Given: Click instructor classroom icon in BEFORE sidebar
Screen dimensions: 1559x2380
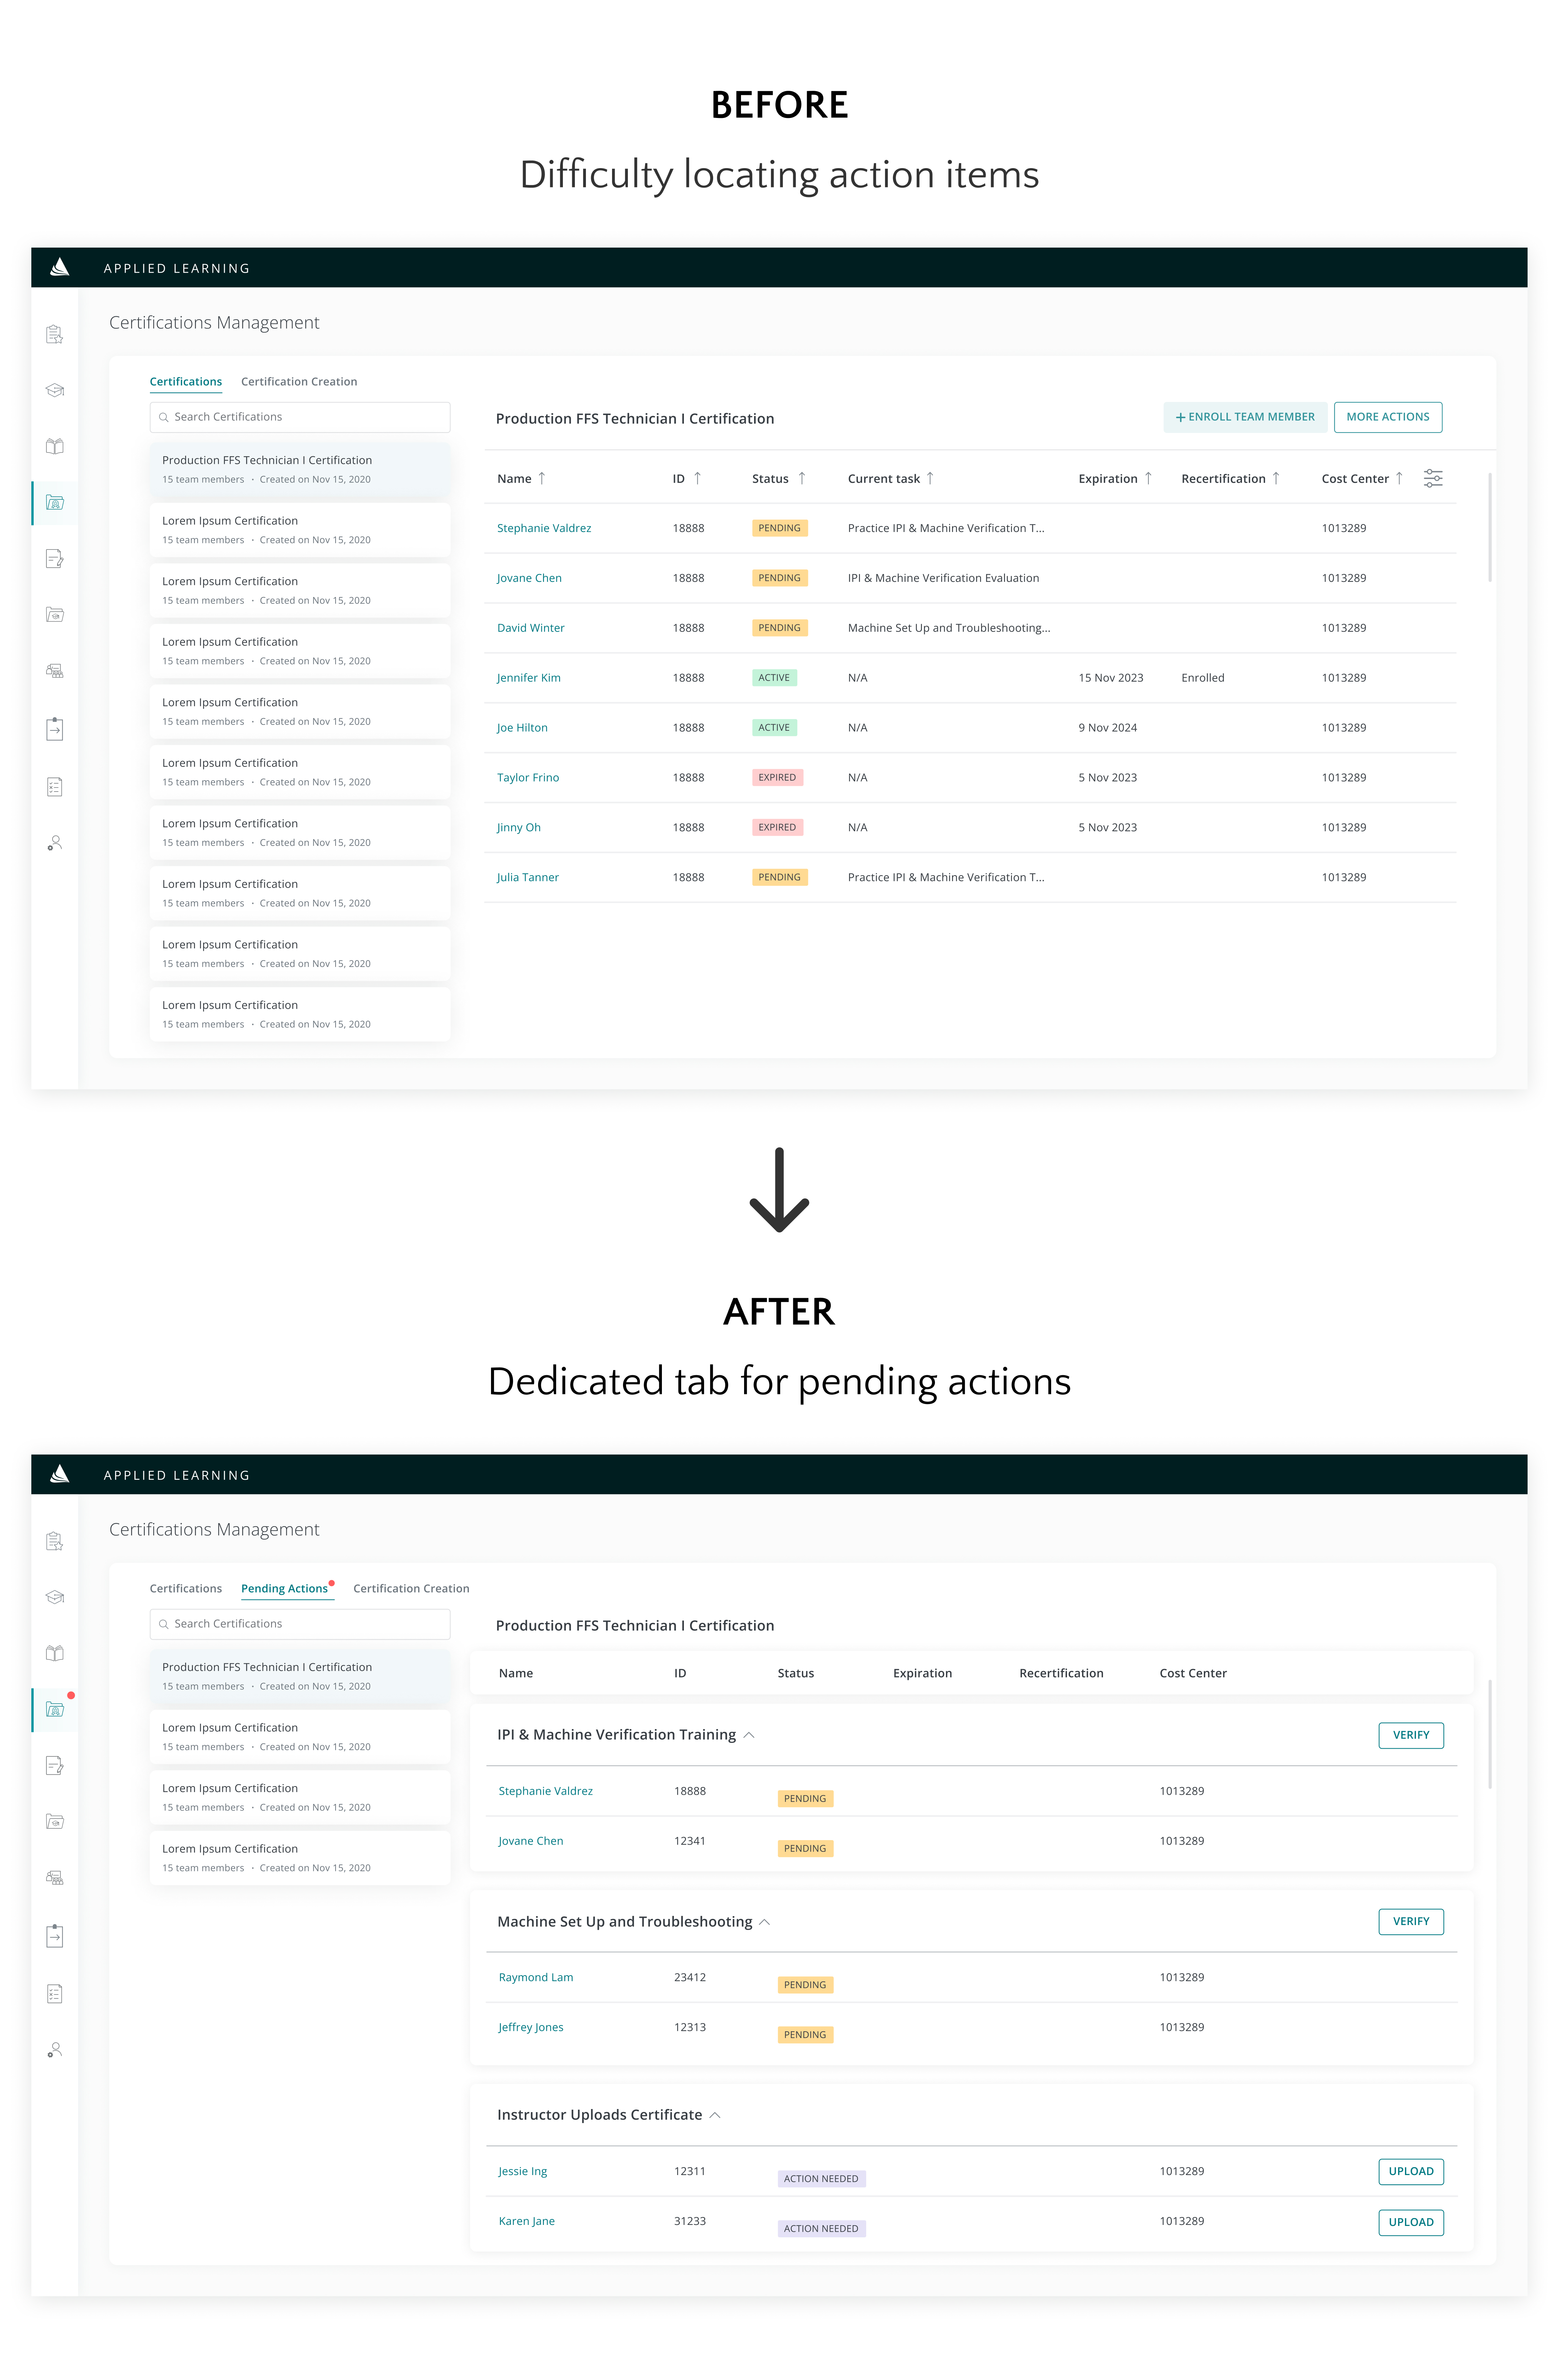Looking at the screenshot, I should click(x=55, y=671).
